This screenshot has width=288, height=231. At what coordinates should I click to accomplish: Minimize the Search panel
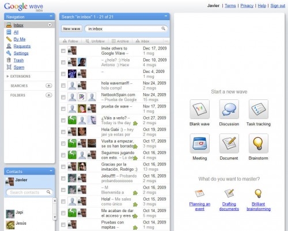coord(166,16)
